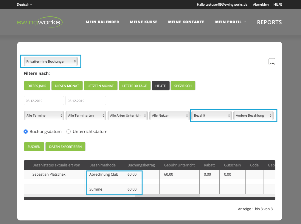Expand the Mein Profil menu
The height and width of the screenshot is (224, 301).
click(230, 22)
